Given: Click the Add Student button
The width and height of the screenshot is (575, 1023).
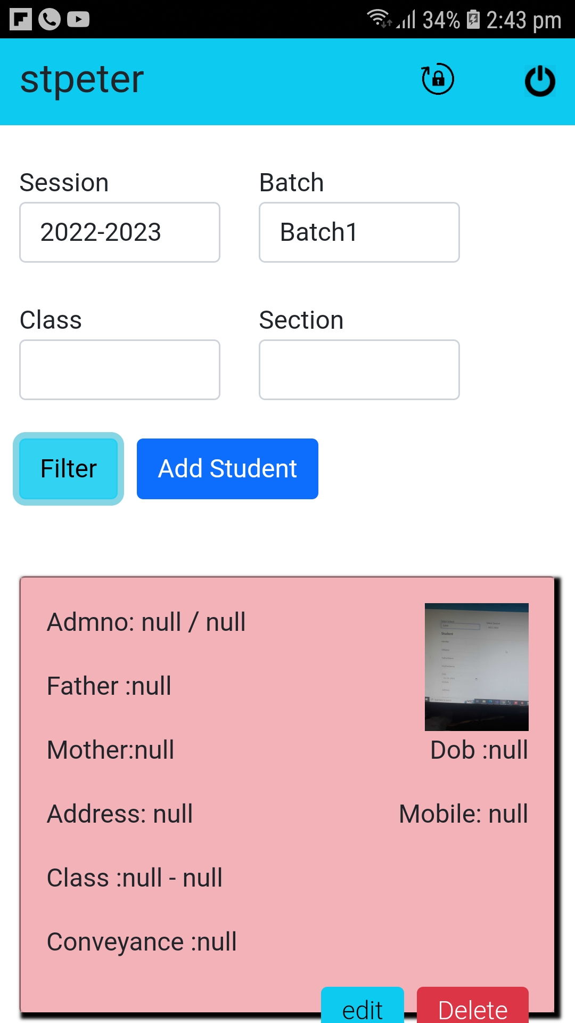Looking at the screenshot, I should [x=227, y=468].
